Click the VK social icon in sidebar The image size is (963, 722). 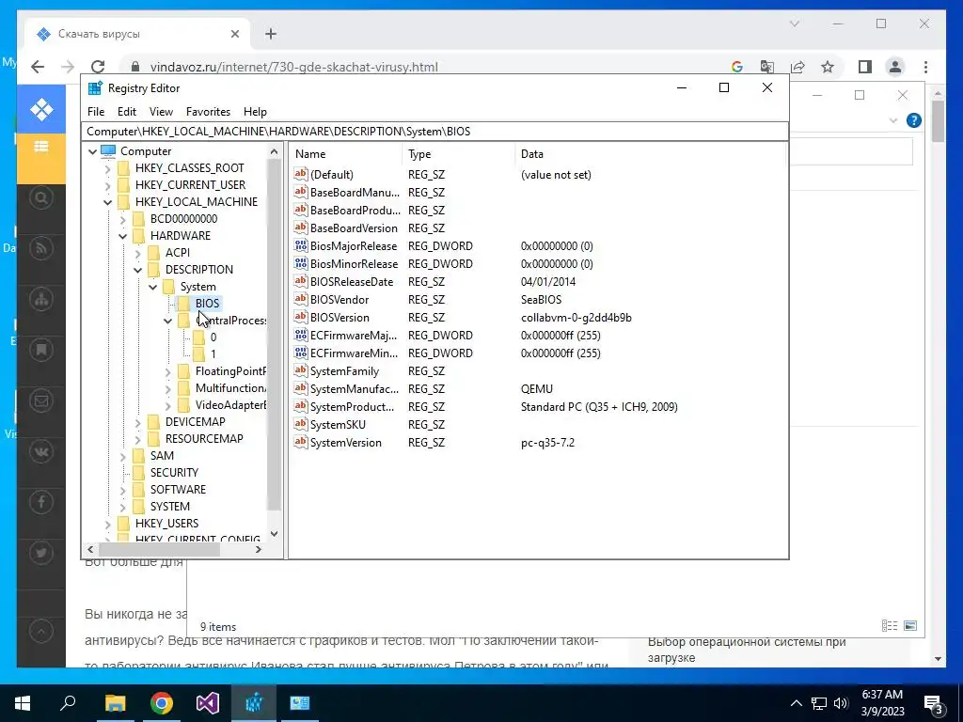click(x=41, y=452)
